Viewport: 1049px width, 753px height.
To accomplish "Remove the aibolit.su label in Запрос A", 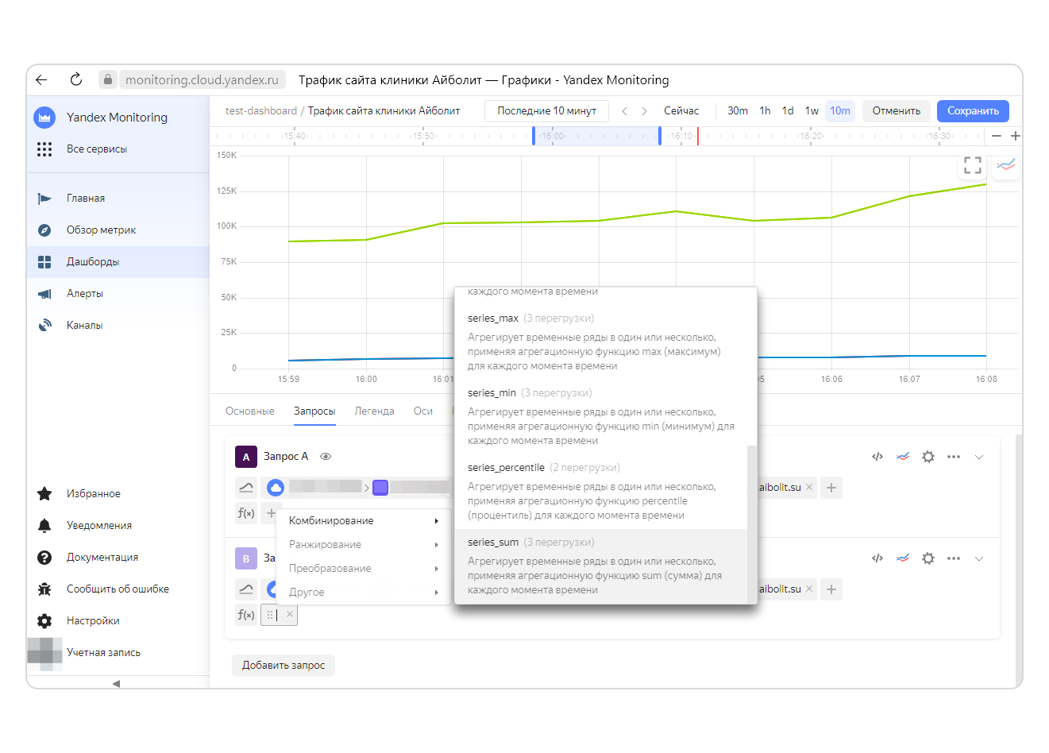I will pyautogui.click(x=809, y=488).
